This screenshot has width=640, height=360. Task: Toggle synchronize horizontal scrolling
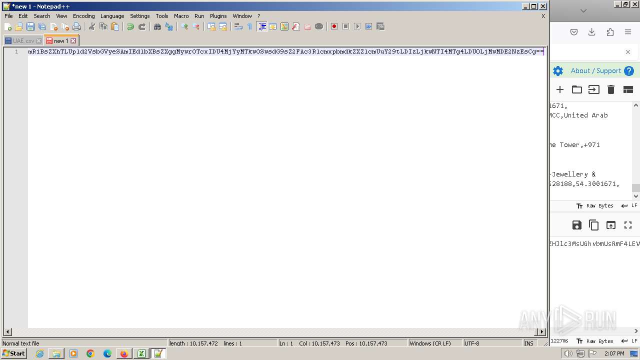pyautogui.click(x=223, y=26)
